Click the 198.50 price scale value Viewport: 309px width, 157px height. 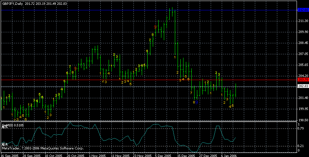pos(302,120)
